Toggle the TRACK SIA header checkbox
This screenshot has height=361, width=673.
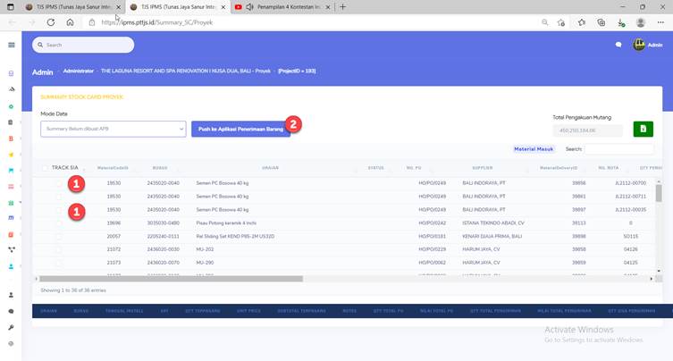pyautogui.click(x=46, y=167)
